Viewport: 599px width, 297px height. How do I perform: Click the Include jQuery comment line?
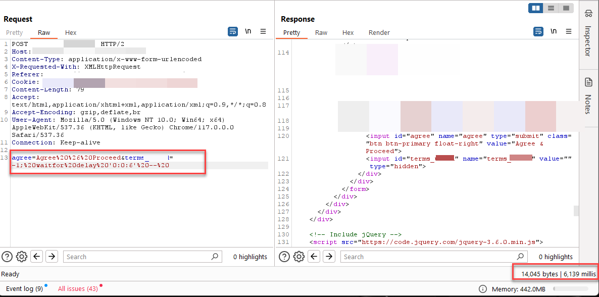pyautogui.click(x=355, y=234)
